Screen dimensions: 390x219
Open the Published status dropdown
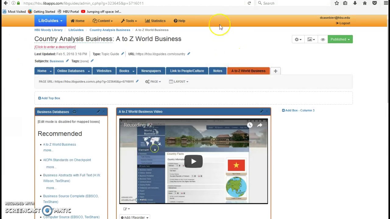point(340,39)
